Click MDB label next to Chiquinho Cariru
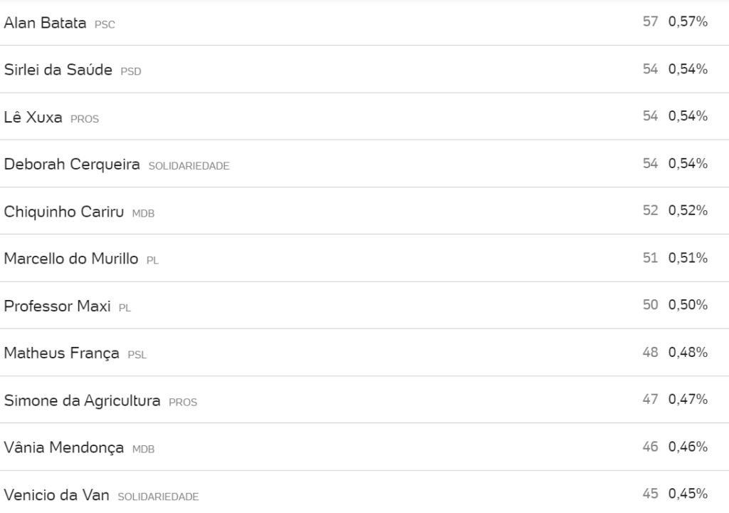 143,213
